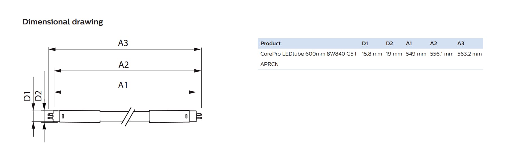Click the Product column header

pos(270,43)
